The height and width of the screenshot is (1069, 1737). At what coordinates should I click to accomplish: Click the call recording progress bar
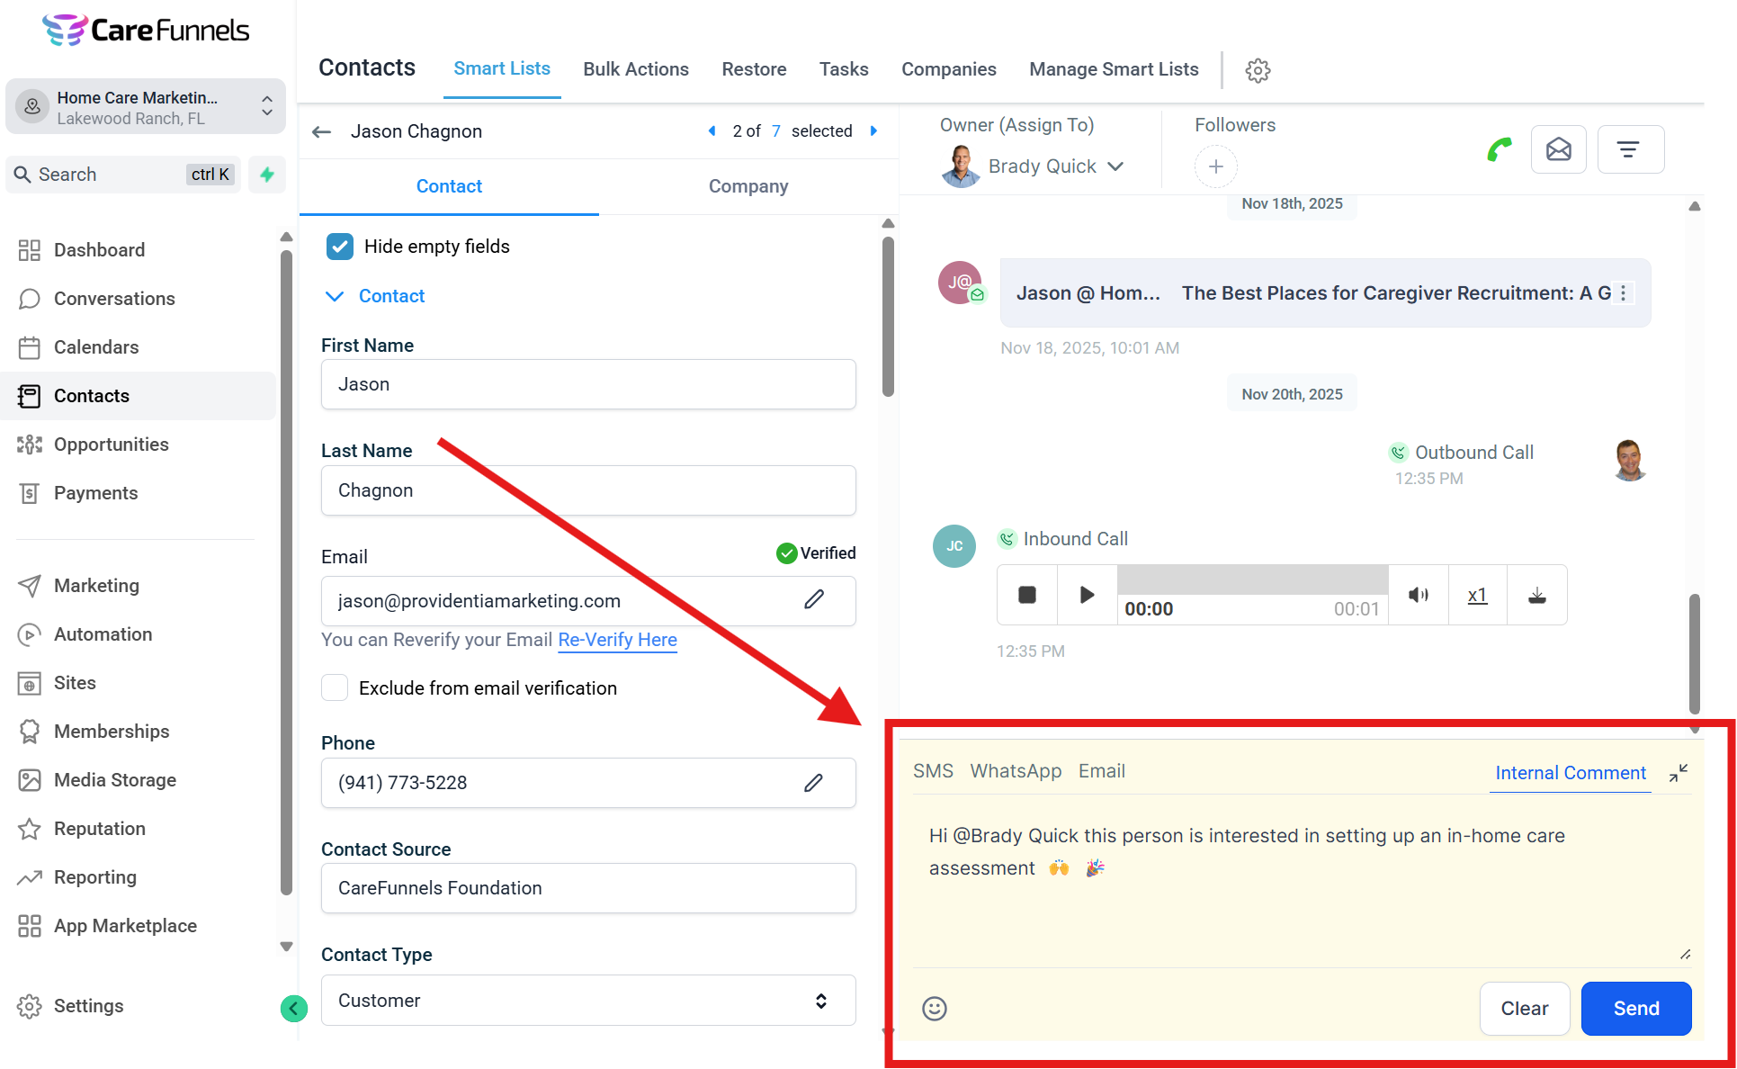1252,580
